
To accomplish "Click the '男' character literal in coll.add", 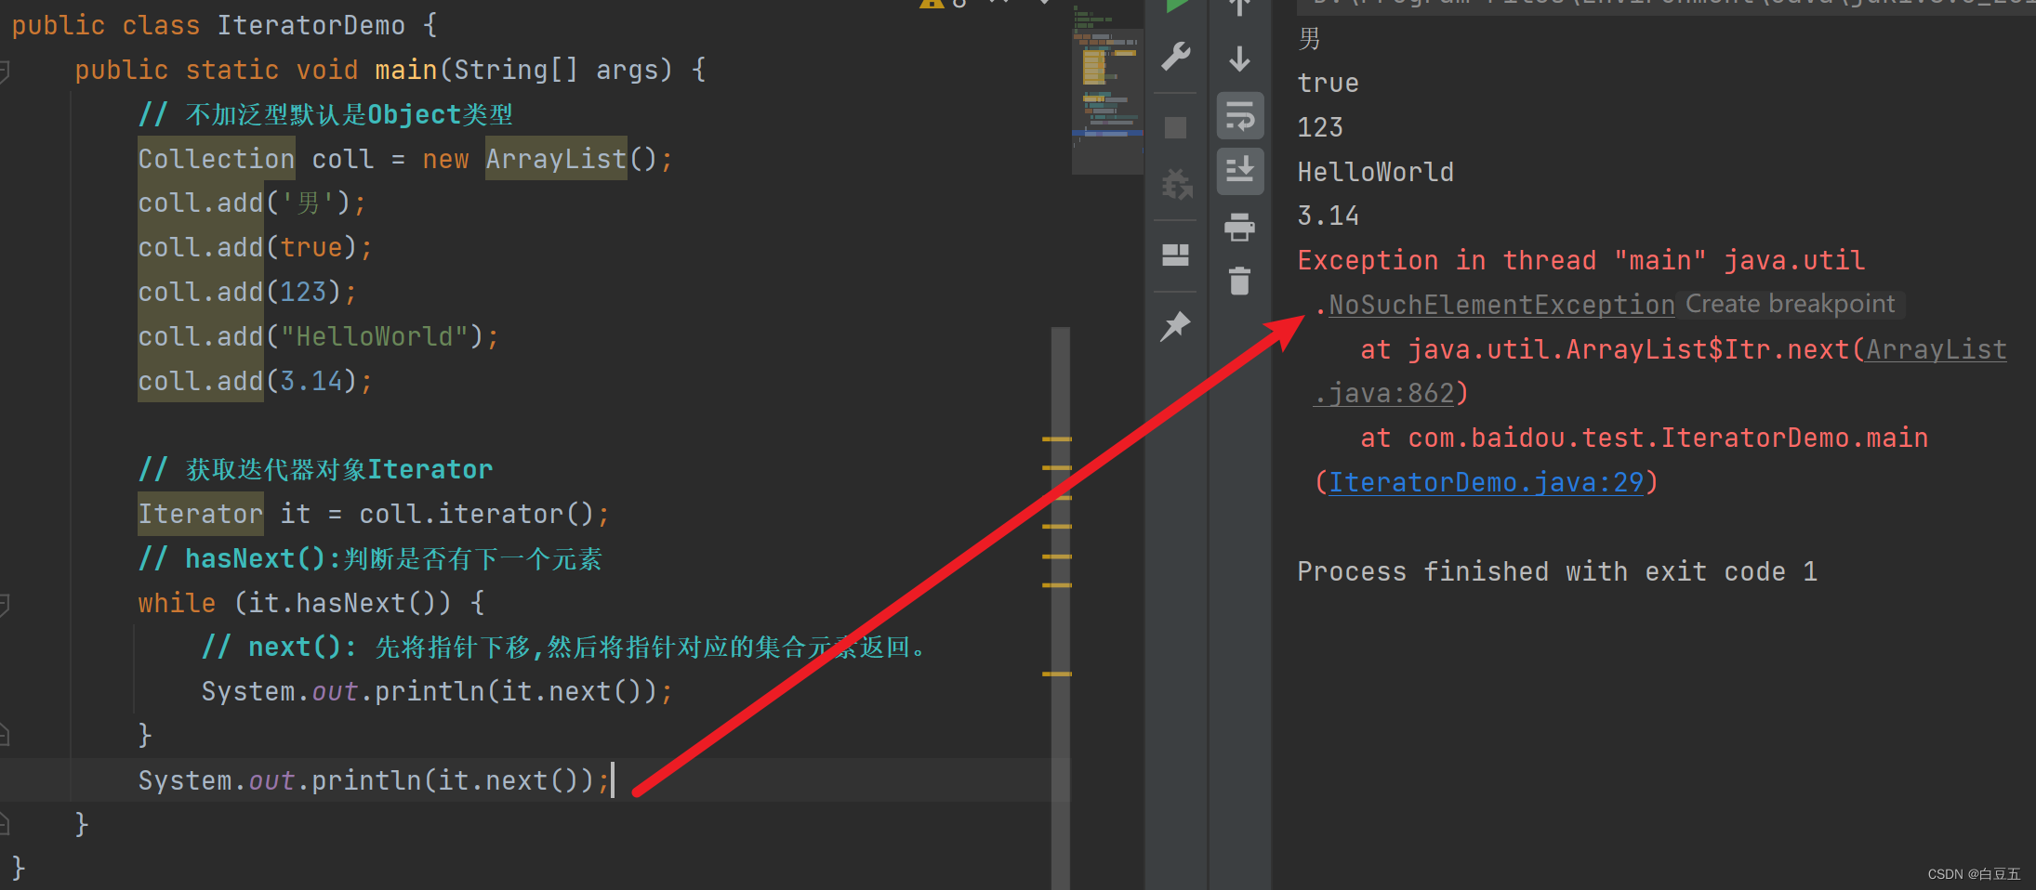I will coord(309,203).
